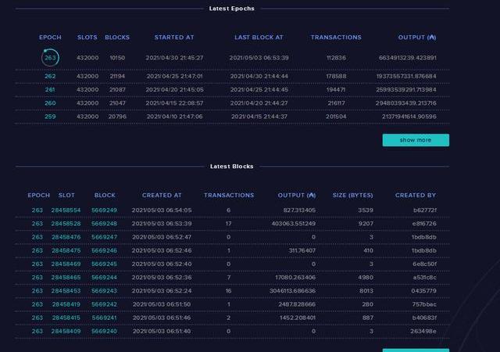
Task: View block creator b62772f
Action: tap(425, 210)
